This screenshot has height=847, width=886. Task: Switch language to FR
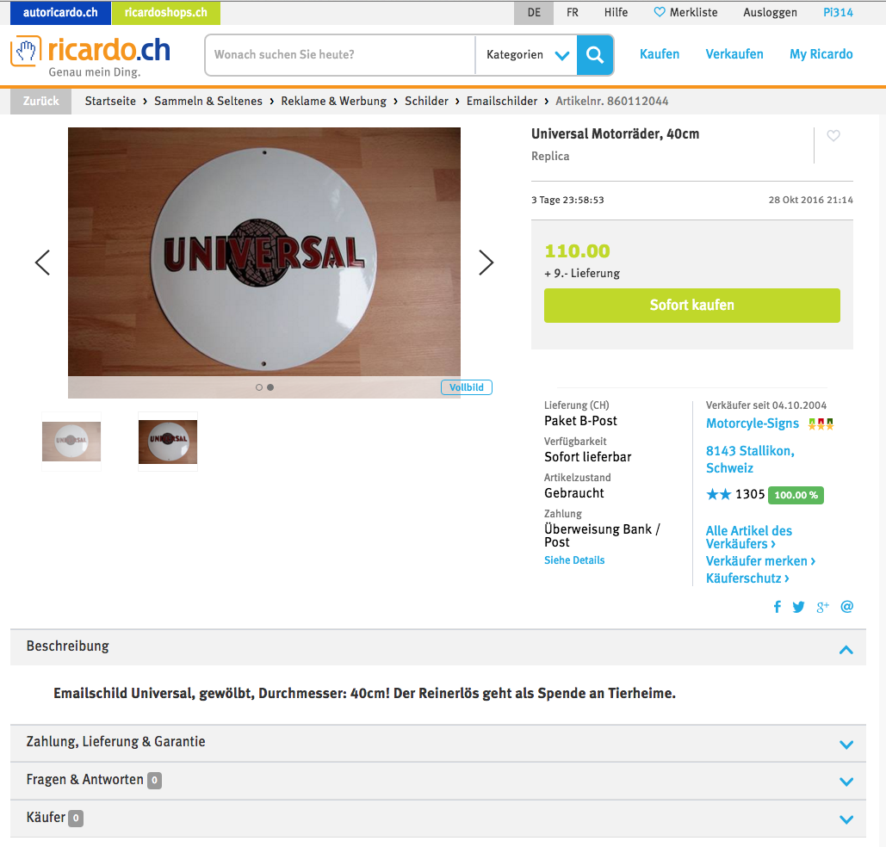[573, 12]
